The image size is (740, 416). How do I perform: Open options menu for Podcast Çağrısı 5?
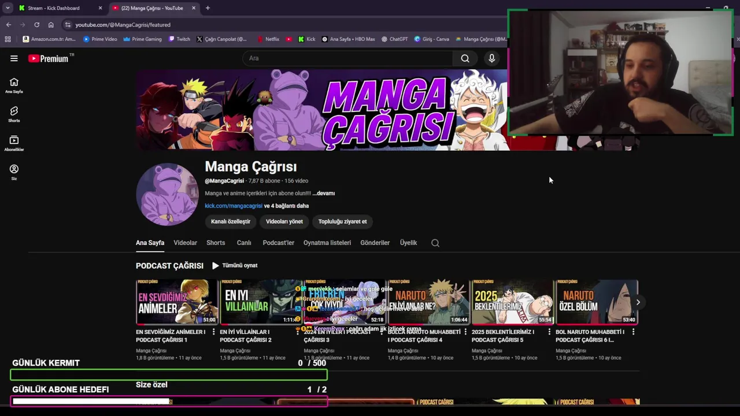click(549, 332)
